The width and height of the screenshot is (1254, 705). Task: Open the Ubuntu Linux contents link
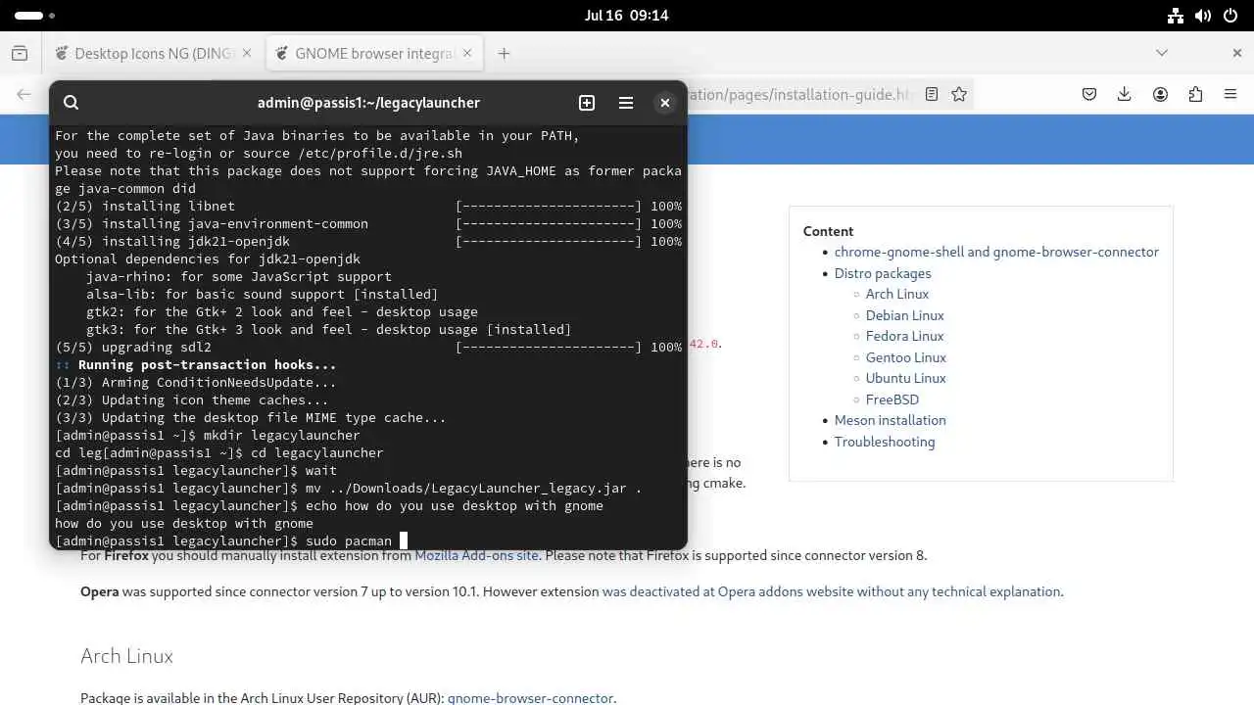(905, 378)
